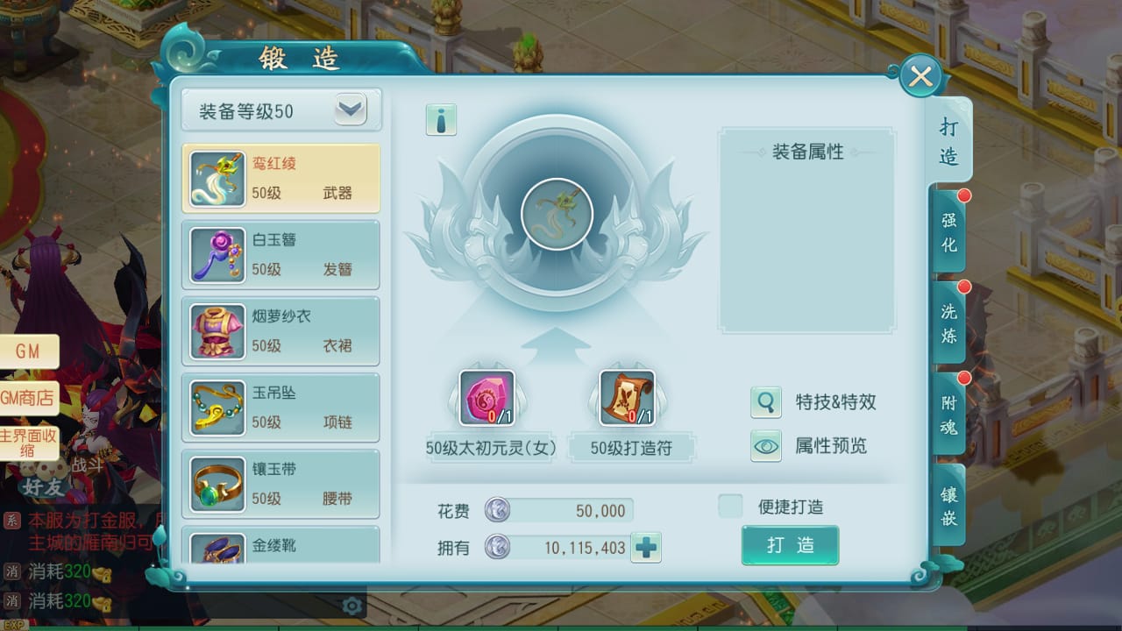Switch to the 洗炼 tab

tap(949, 323)
